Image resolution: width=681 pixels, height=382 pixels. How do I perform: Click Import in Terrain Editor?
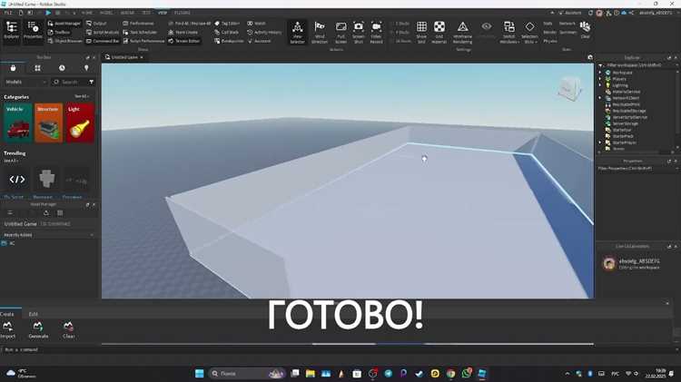[x=8, y=330]
